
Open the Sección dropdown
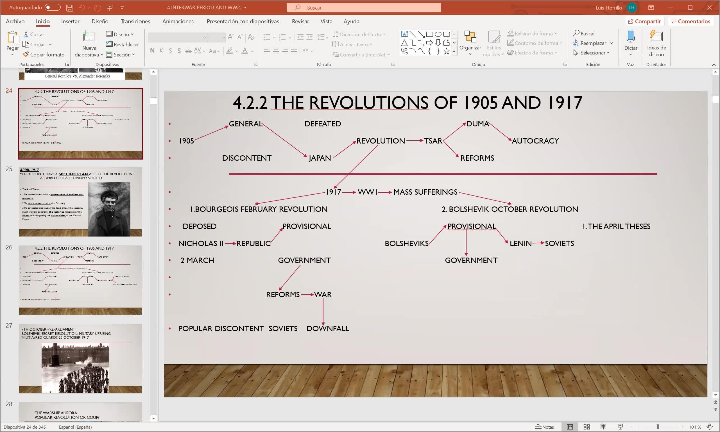coord(121,54)
